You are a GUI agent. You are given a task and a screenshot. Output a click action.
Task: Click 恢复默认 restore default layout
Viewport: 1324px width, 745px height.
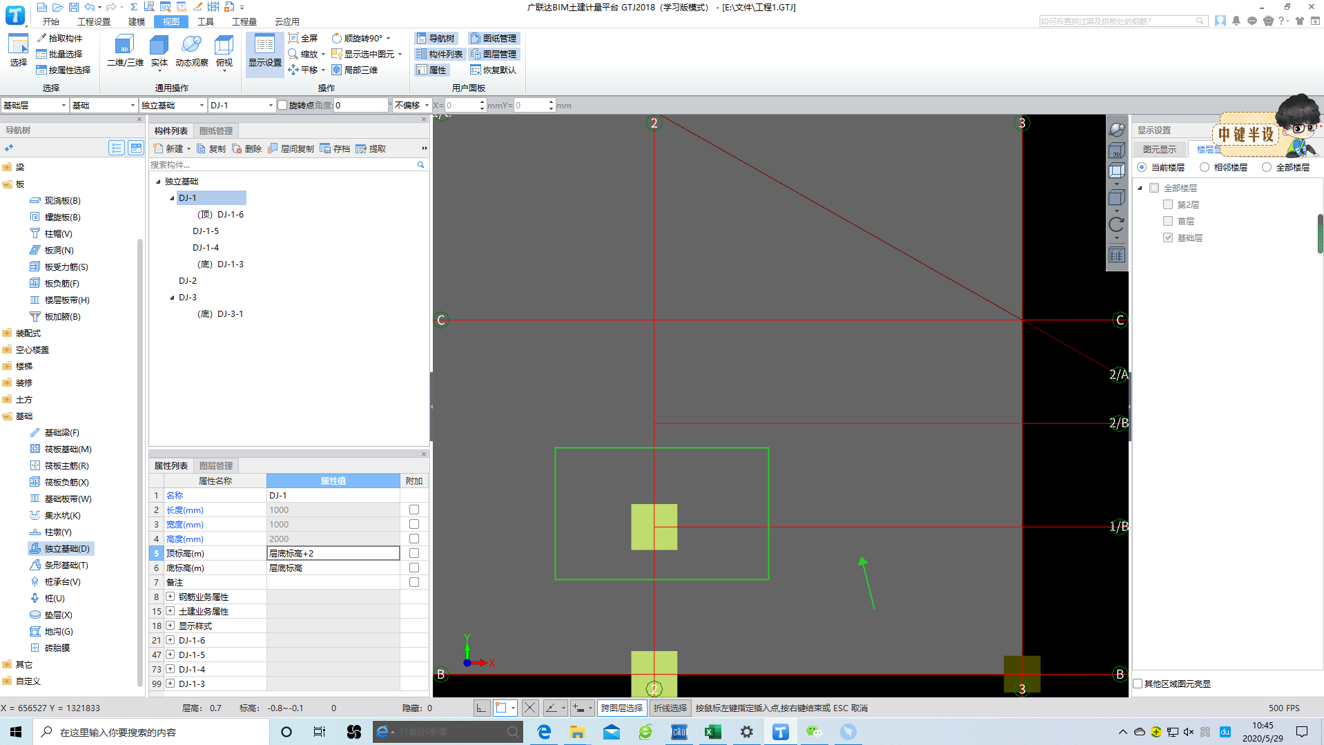coord(493,70)
